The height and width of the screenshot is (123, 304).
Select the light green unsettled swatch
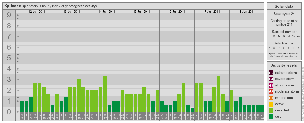pos(271,110)
